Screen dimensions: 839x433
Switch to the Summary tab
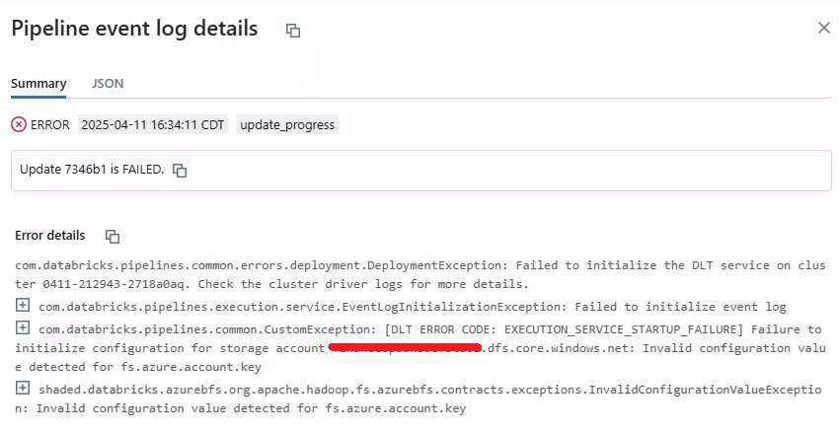pyautogui.click(x=38, y=84)
